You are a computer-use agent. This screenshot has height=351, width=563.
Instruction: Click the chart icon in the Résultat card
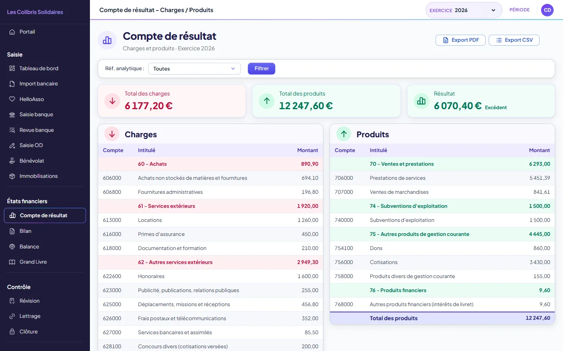pos(421,101)
